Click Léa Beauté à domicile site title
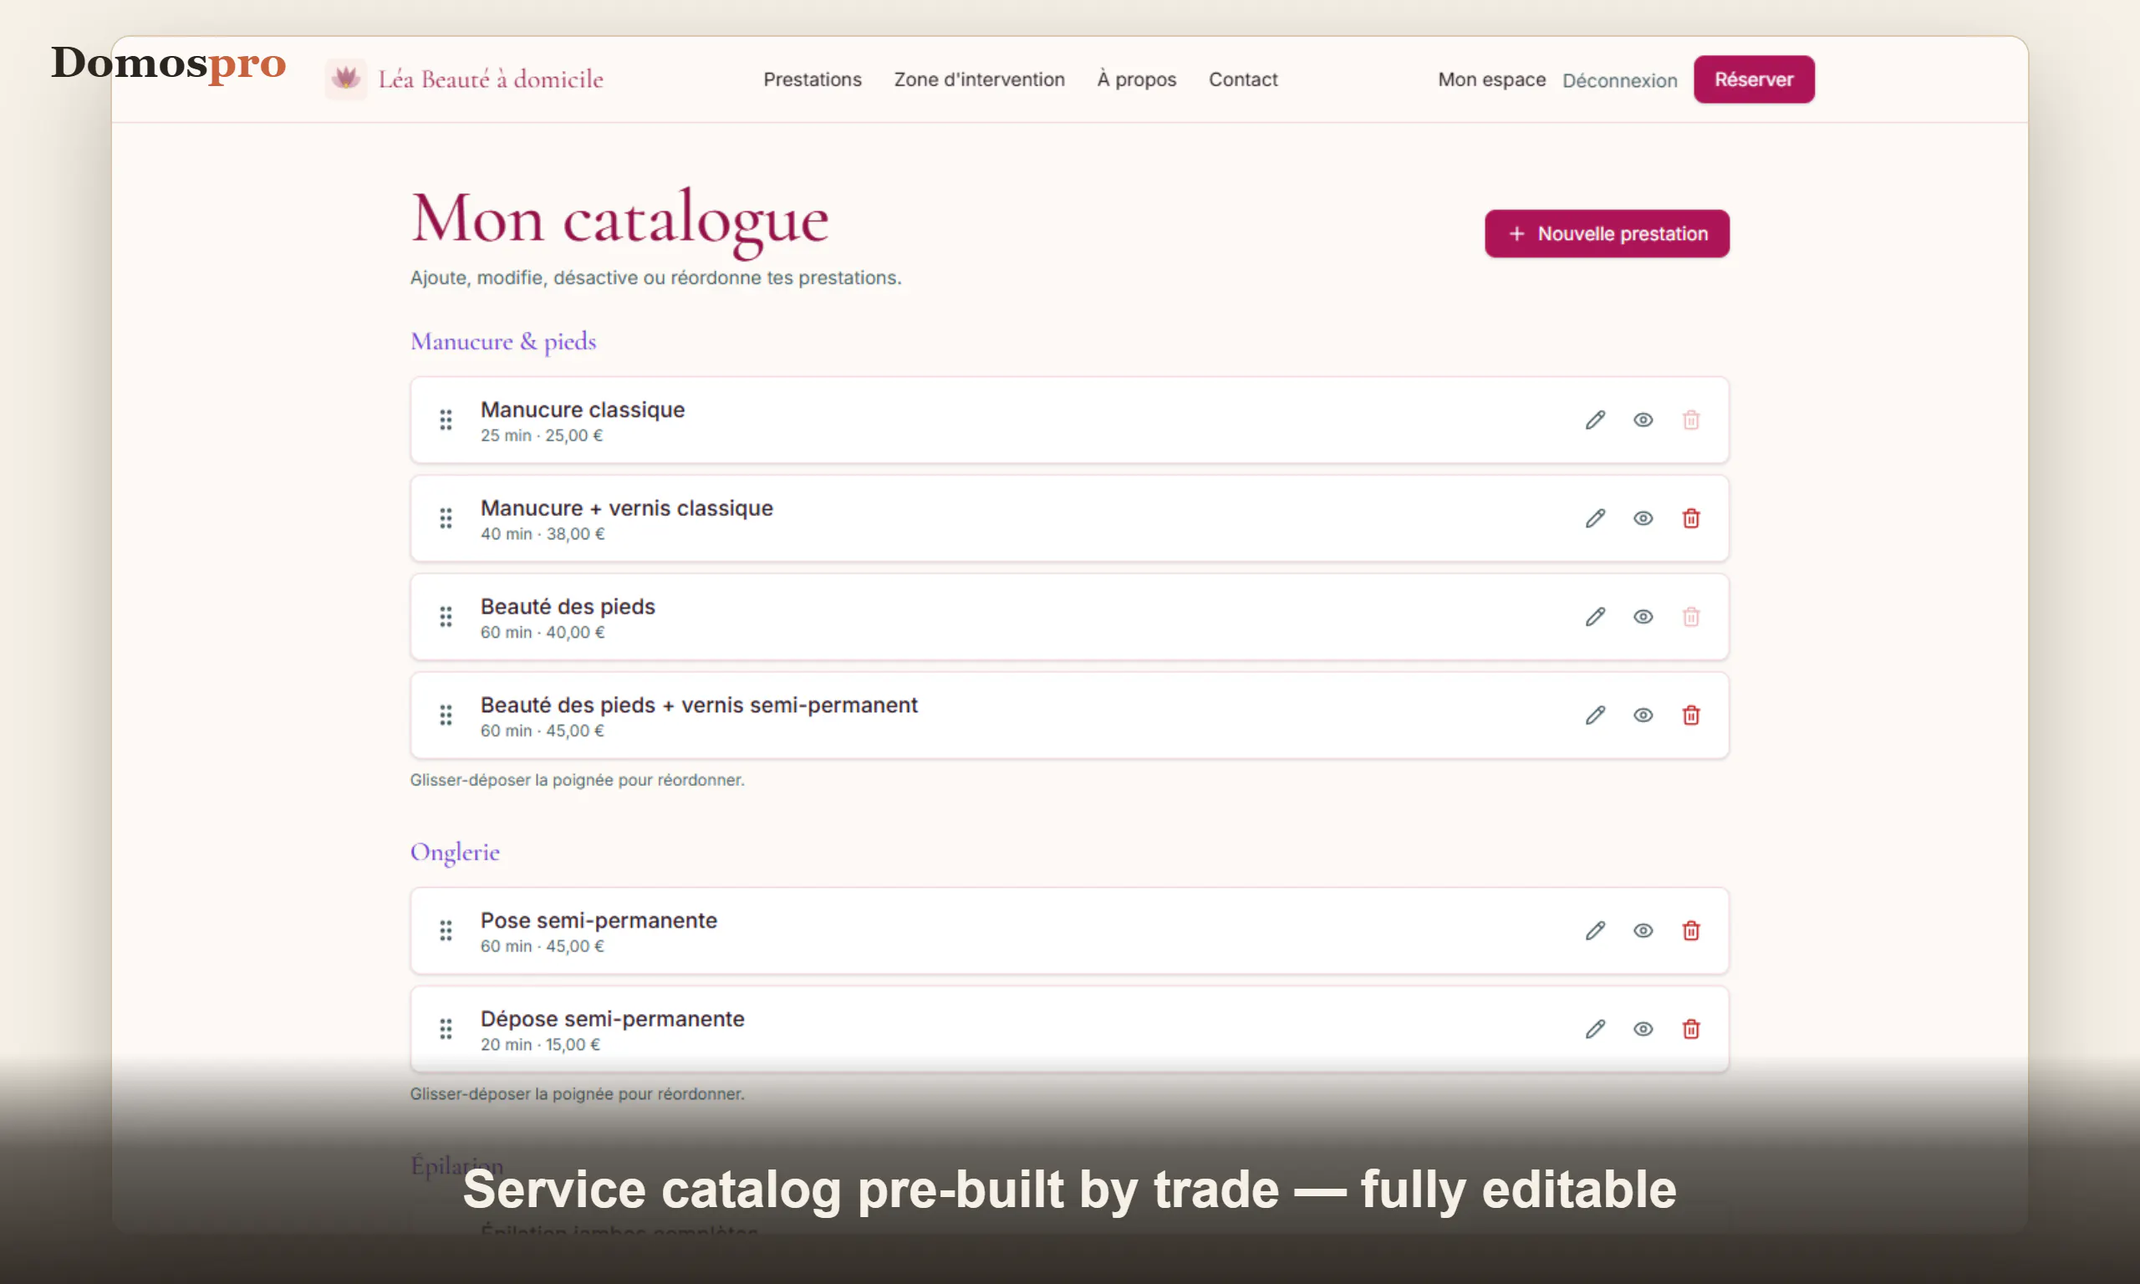2140x1284 pixels. point(491,79)
